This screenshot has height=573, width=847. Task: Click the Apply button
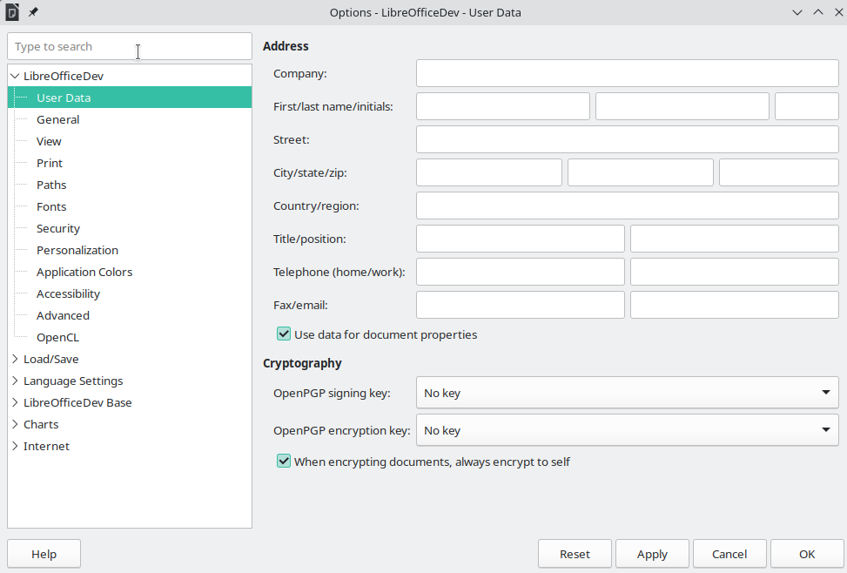click(652, 554)
